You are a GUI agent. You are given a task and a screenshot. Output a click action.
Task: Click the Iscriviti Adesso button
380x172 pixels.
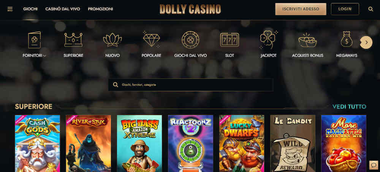click(x=301, y=9)
